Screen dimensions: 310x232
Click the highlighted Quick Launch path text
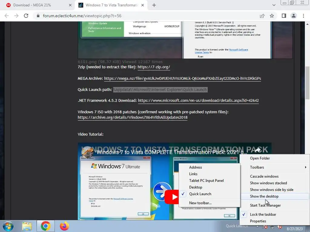[160, 89]
